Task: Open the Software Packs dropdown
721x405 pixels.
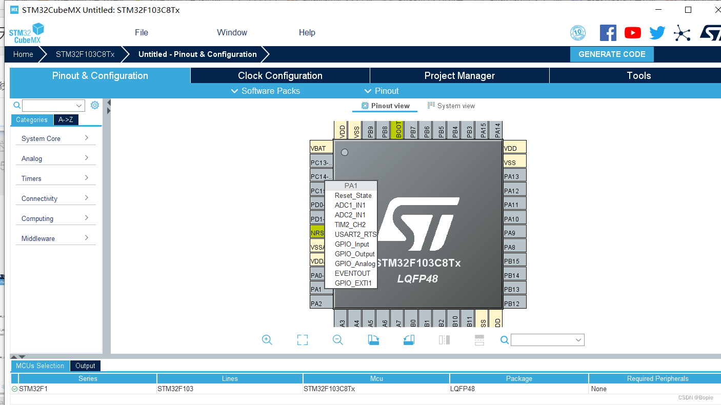Action: (265, 91)
